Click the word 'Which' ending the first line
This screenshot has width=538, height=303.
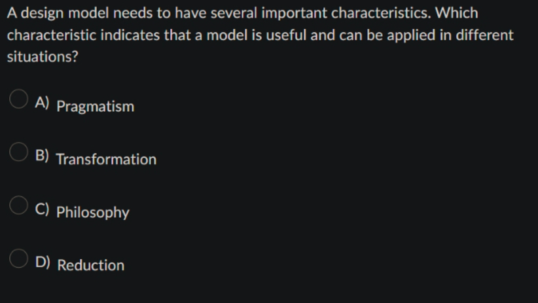click(x=457, y=13)
